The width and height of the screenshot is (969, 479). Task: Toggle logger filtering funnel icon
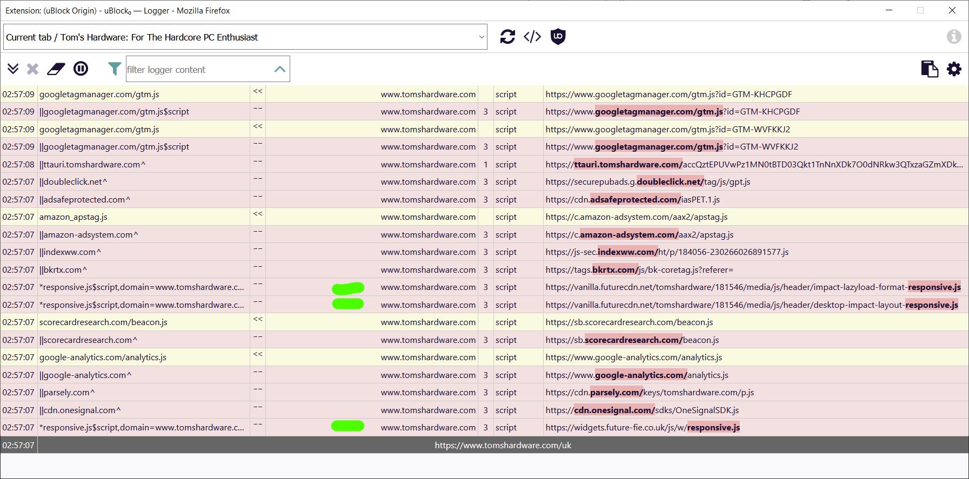tap(115, 69)
